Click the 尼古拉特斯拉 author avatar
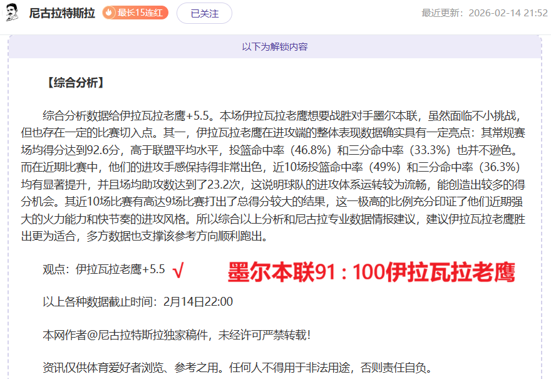Viewport: 551px width, 379px height. click(x=13, y=13)
